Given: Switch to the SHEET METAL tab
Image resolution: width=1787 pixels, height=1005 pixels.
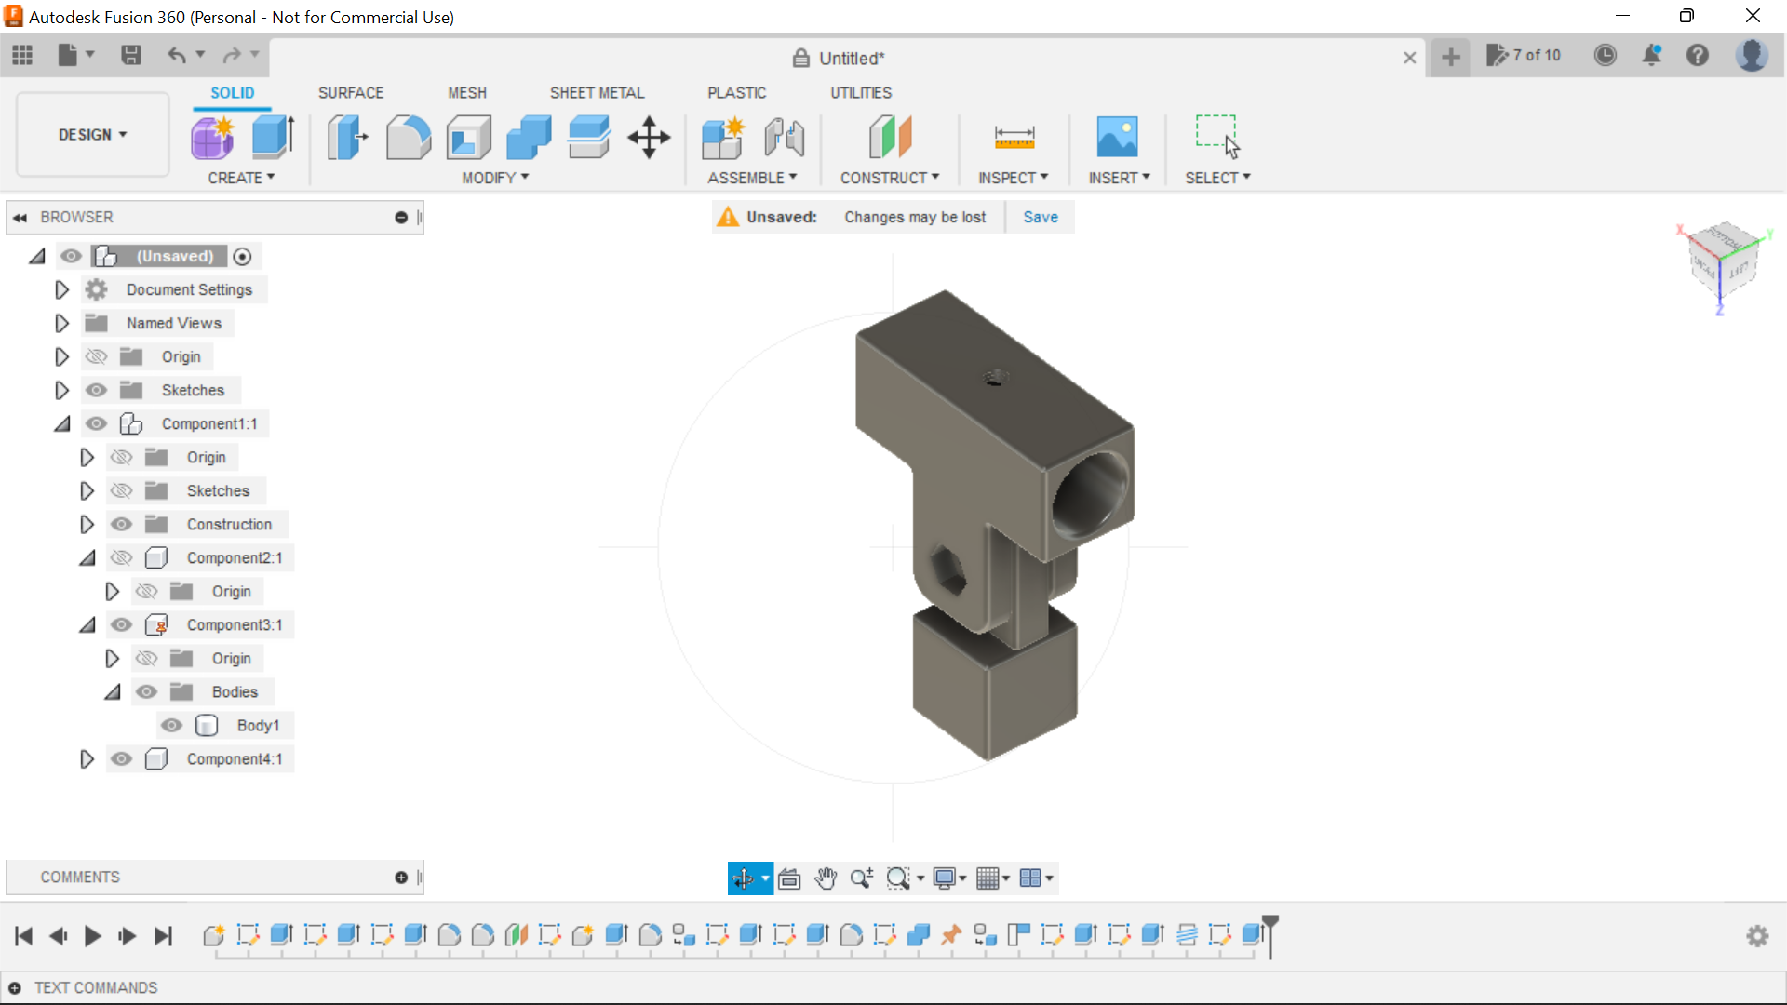Looking at the screenshot, I should click(x=597, y=93).
